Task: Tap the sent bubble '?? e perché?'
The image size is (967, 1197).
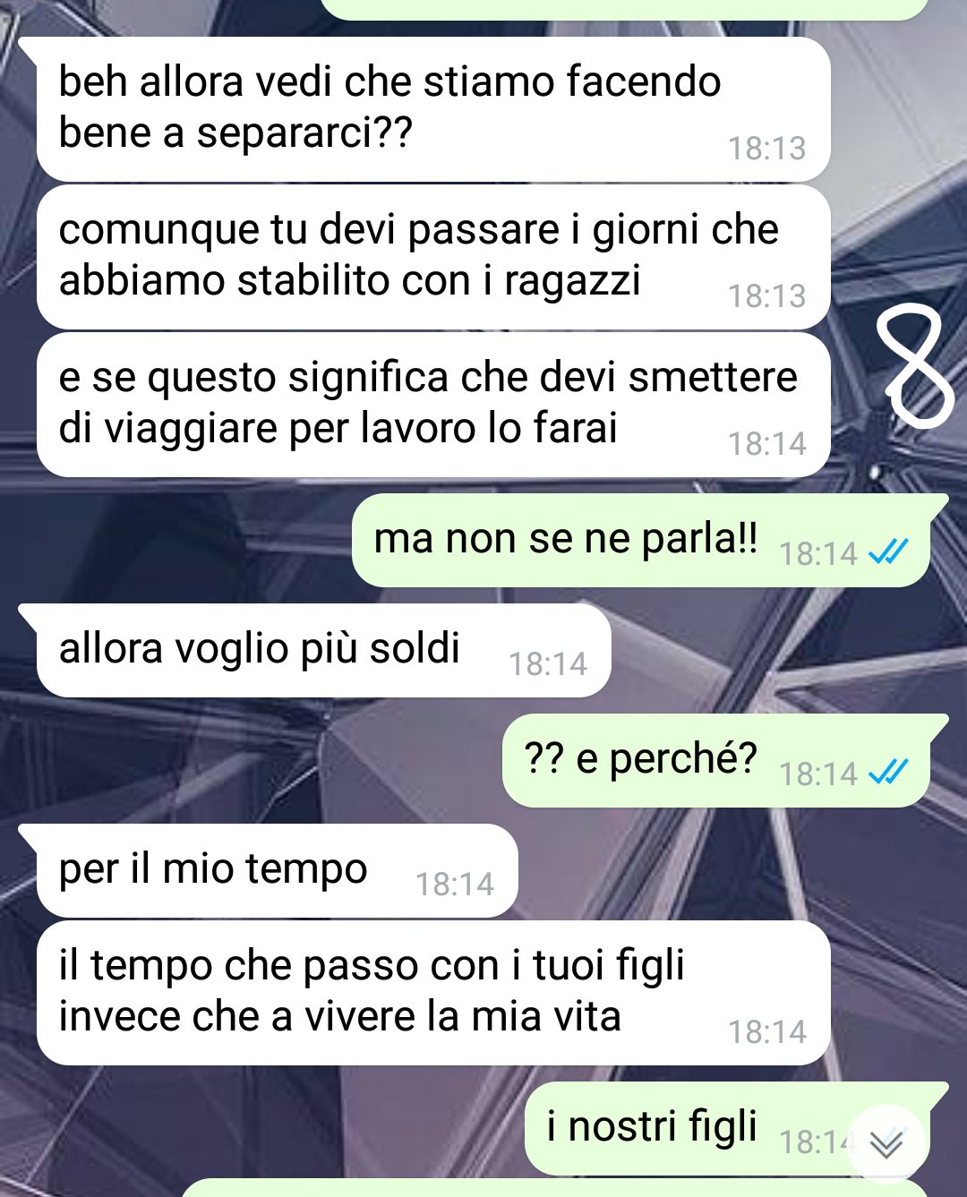Action: 716,760
